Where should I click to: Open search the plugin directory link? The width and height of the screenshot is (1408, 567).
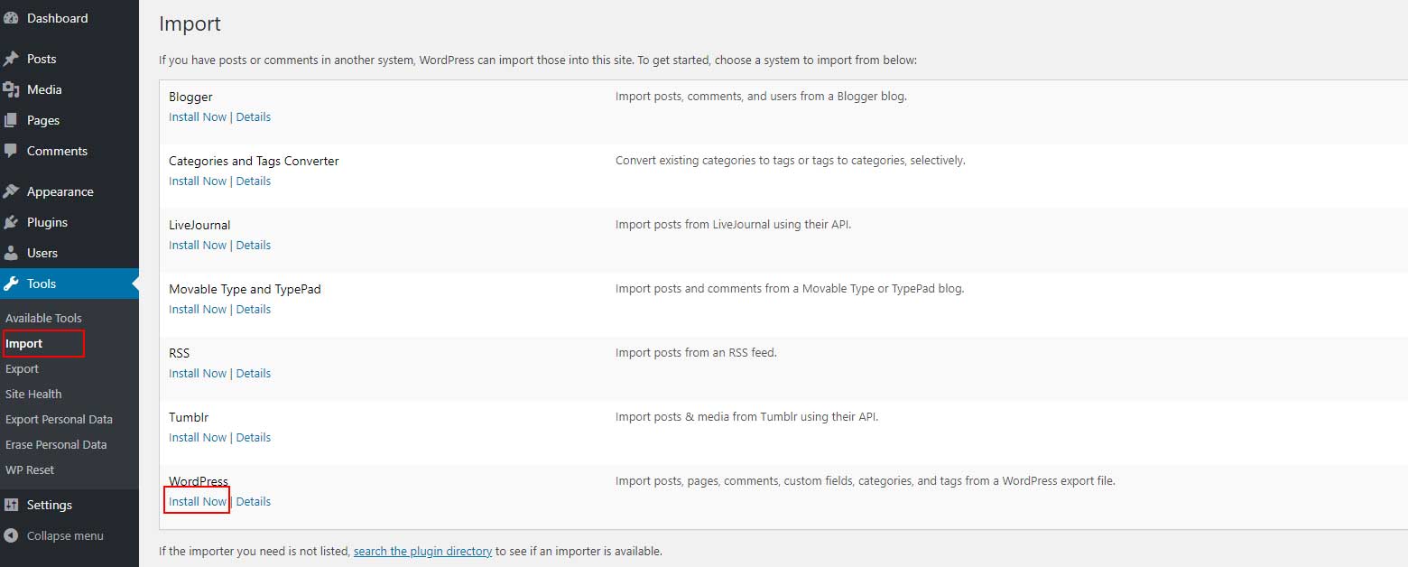[422, 551]
